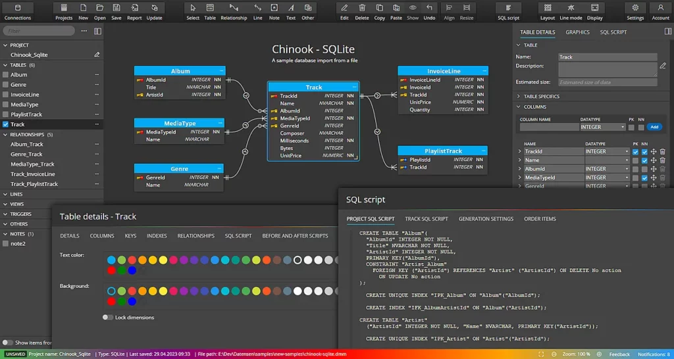Click the Update toolbar icon

point(154,12)
